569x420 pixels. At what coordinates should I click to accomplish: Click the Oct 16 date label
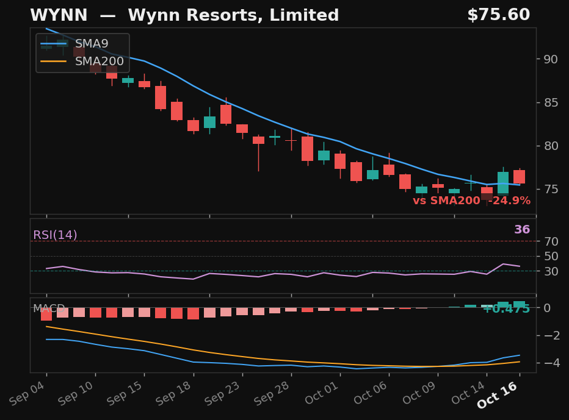(497, 396)
